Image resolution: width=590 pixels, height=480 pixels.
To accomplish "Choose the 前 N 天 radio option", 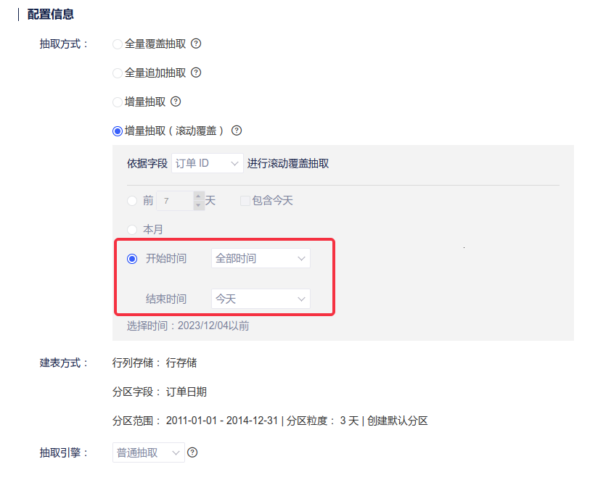I will (x=132, y=201).
